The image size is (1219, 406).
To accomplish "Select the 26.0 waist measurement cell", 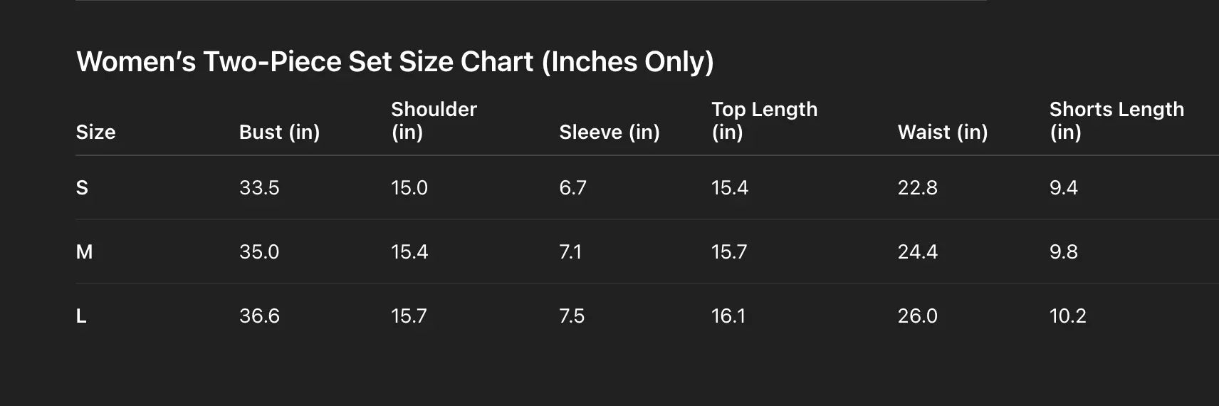I will click(x=917, y=316).
